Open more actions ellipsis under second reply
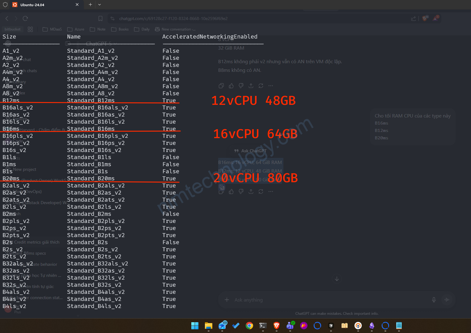This screenshot has height=333, width=471. tap(271, 191)
